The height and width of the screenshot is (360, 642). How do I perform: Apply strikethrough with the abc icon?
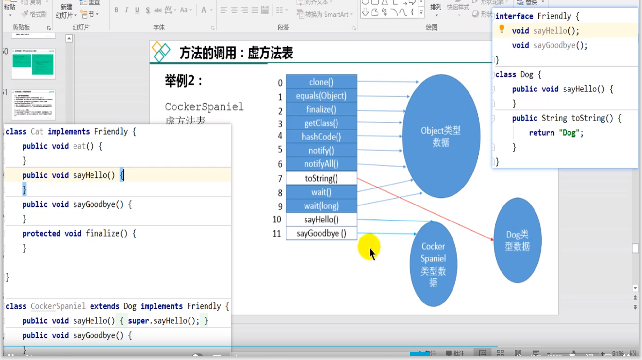click(158, 10)
